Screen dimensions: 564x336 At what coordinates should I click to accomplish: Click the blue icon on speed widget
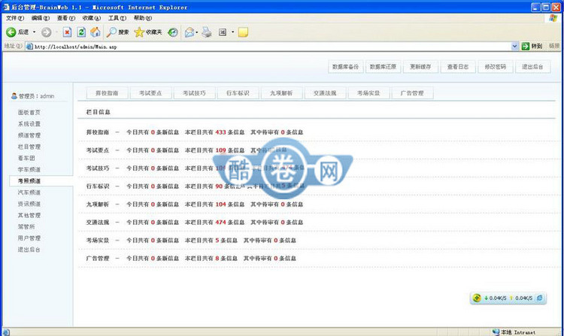point(539,298)
